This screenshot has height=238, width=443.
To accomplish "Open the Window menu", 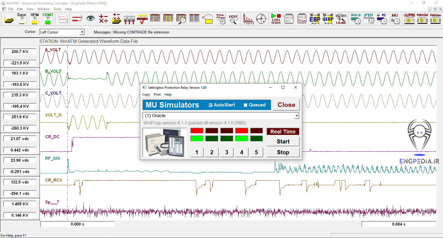I will coord(43,9).
